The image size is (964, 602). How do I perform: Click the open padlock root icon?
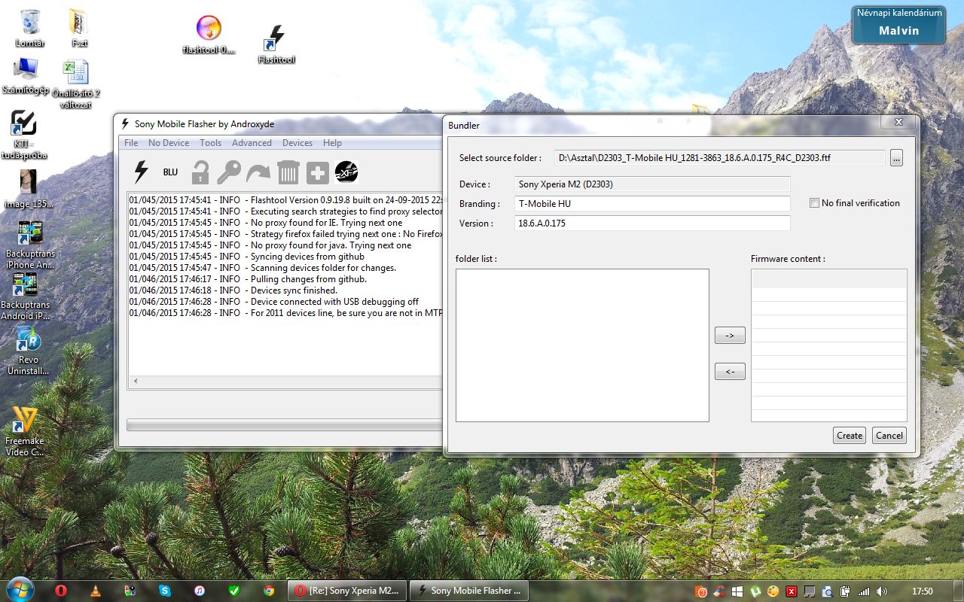200,172
